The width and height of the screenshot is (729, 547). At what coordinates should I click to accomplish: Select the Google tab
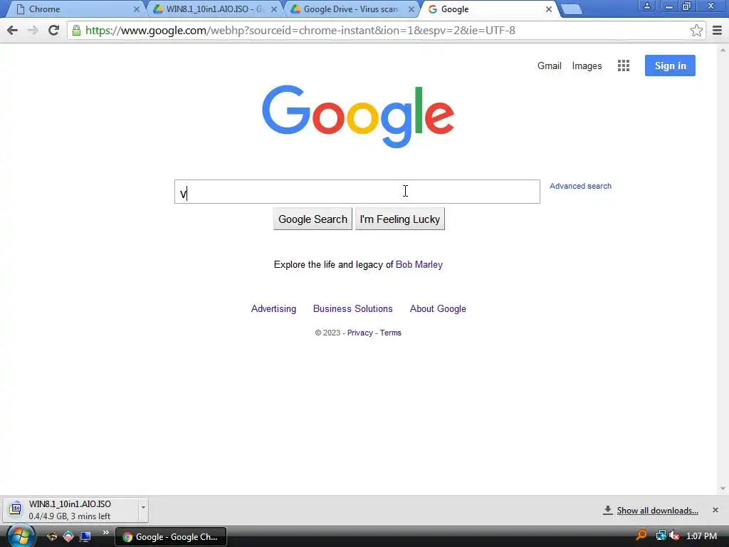tap(488, 9)
